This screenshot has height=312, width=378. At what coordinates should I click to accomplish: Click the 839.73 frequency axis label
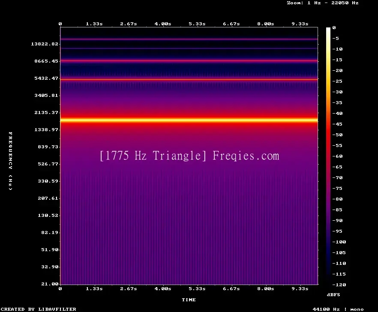(48, 147)
